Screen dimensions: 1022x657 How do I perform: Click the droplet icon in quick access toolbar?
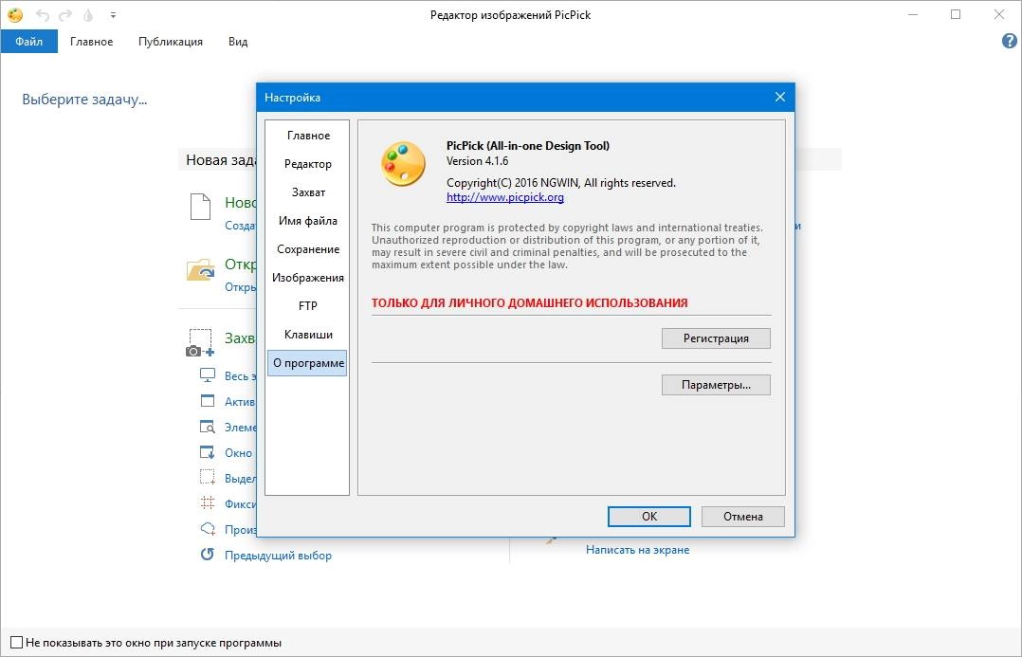pyautogui.click(x=89, y=14)
